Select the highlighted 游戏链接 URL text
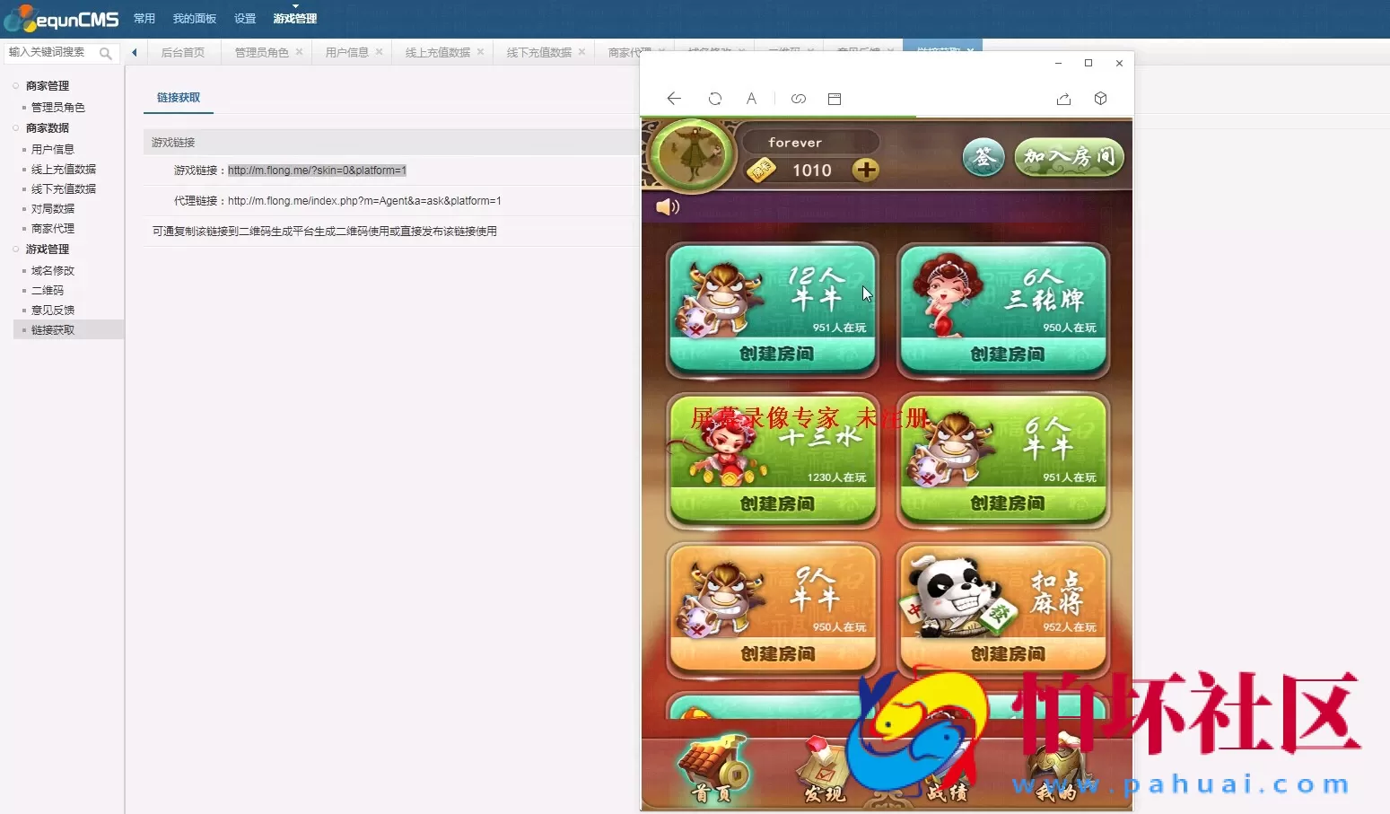 pyautogui.click(x=318, y=170)
